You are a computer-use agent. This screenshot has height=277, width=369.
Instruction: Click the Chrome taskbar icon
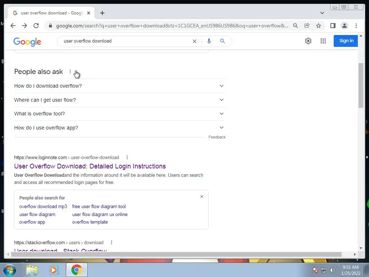(76, 270)
